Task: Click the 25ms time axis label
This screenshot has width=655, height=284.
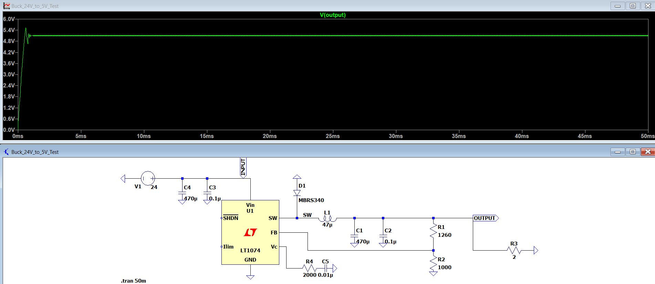Action: (x=333, y=136)
